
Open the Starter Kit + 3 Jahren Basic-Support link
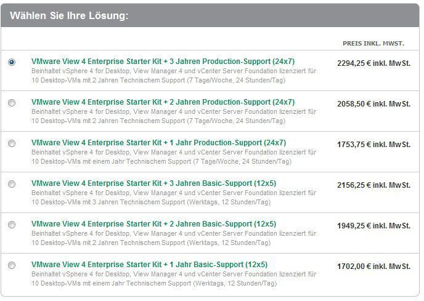tap(153, 183)
